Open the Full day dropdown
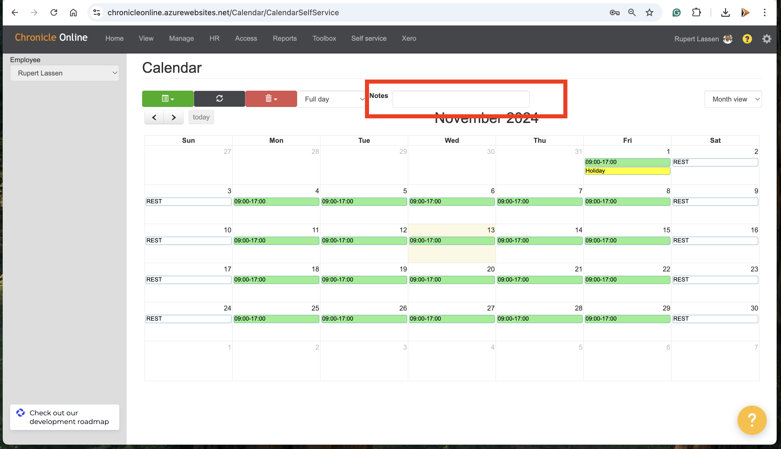Viewport: 781px width, 449px height. tap(332, 99)
